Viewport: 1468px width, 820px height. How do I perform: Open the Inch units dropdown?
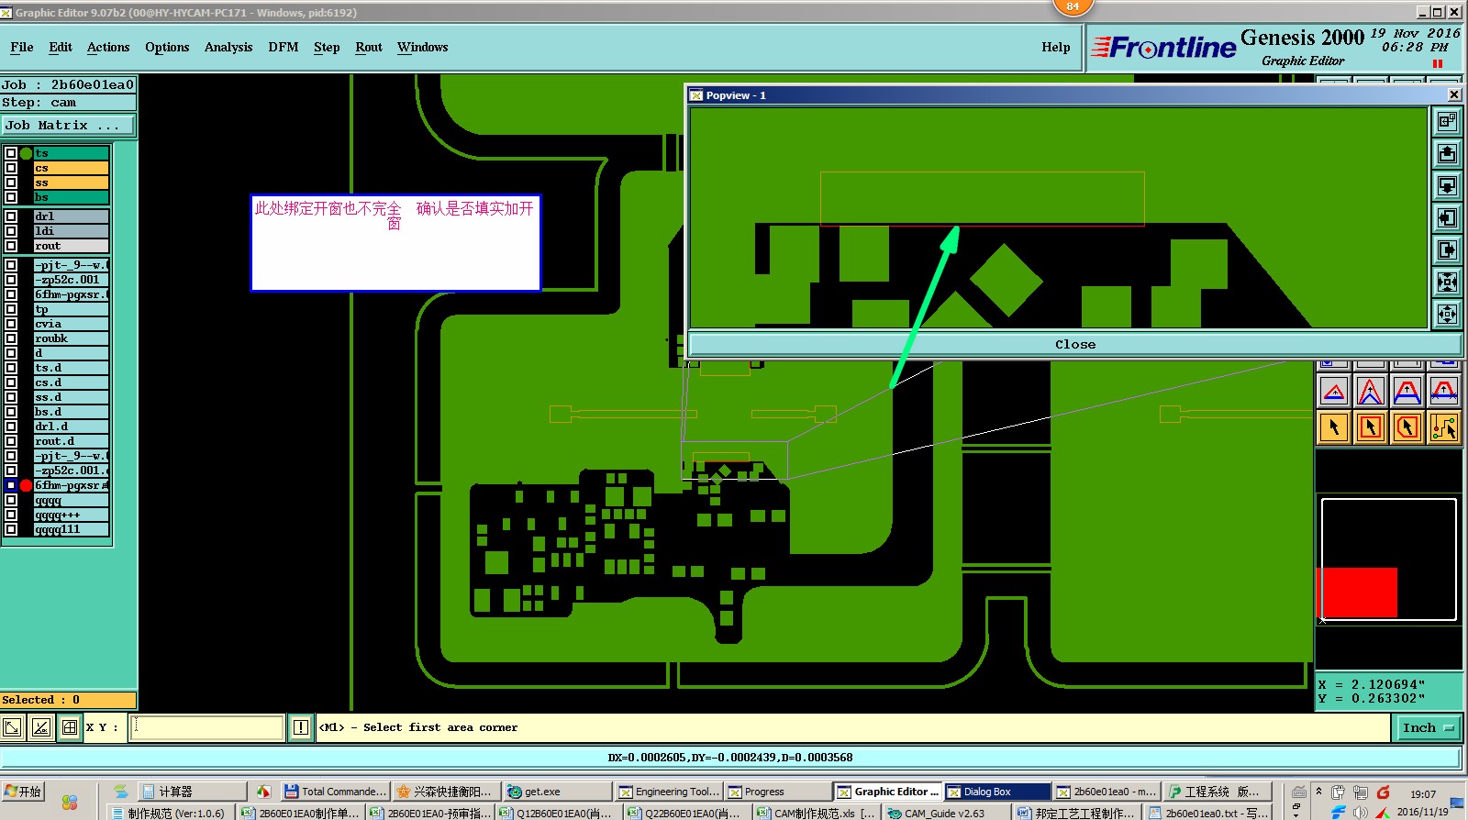1428,728
